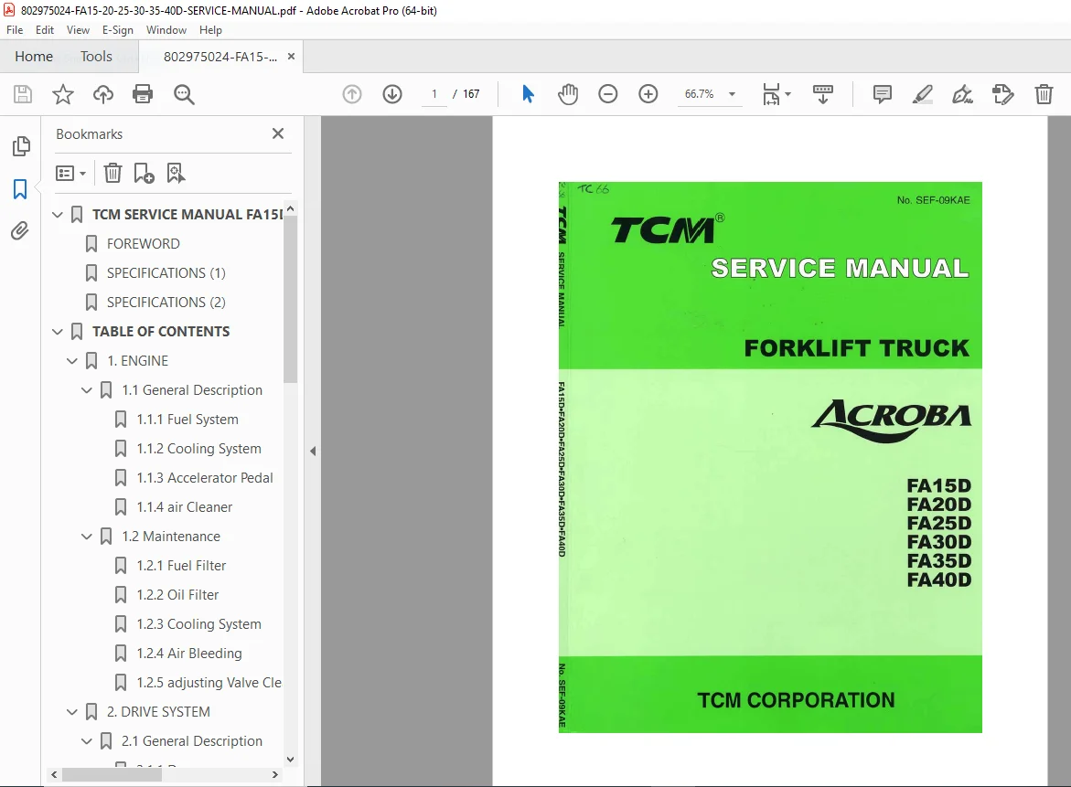Jump to 1.1.4 air Cleaner bookmark
Screen dimensions: 1071x787
[x=185, y=507]
